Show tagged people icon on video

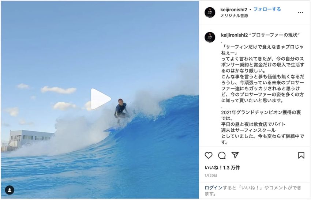[x=10, y=190]
